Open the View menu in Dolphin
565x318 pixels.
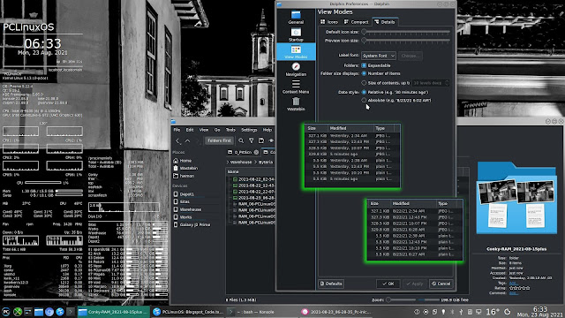tap(204, 130)
